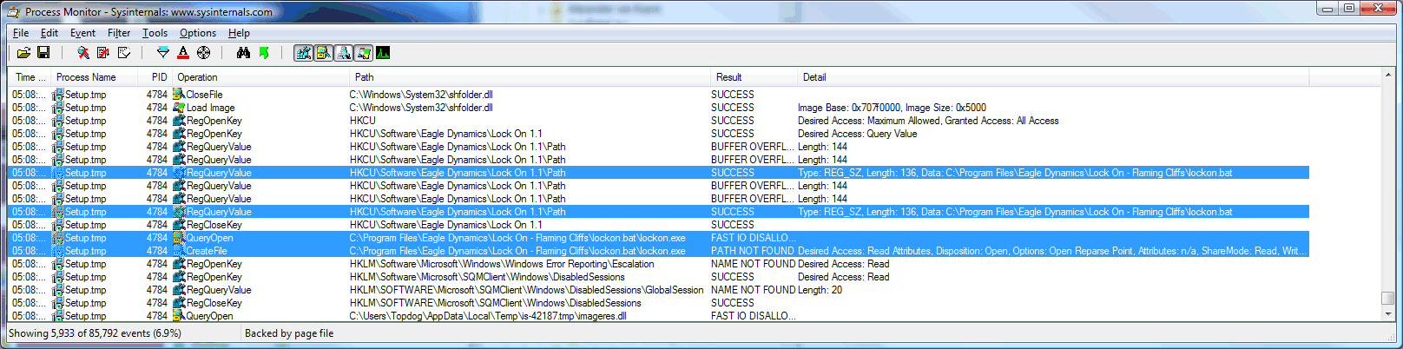Open Highlight settings with the red A icon

coord(183,53)
